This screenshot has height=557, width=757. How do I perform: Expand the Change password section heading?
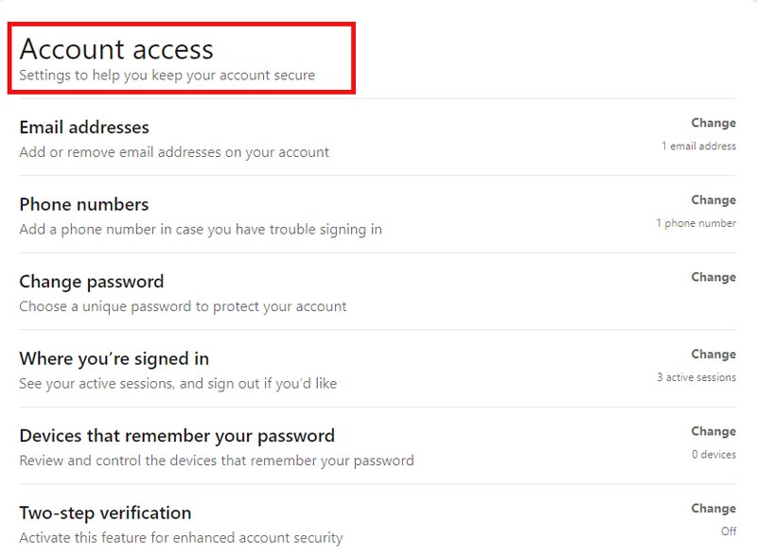92,282
